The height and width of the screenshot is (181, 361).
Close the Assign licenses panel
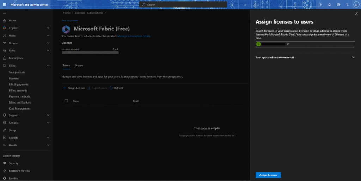coord(356,14)
